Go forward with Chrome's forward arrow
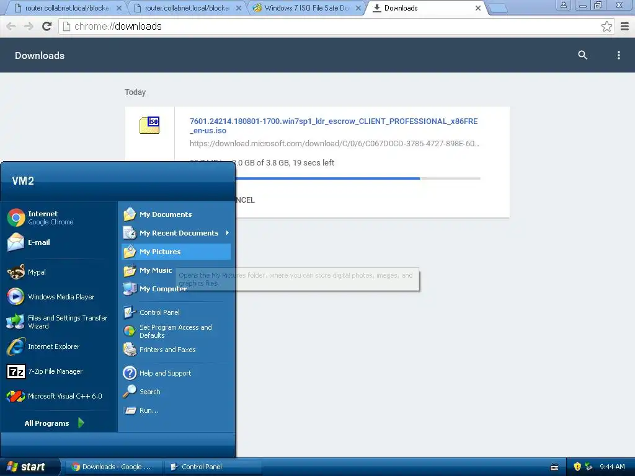 click(x=29, y=26)
